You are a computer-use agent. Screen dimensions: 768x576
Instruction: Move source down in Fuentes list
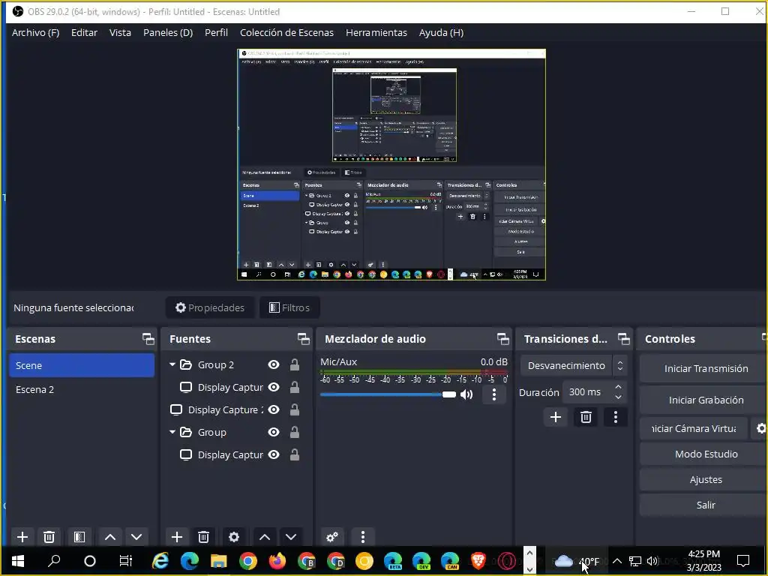pos(291,537)
